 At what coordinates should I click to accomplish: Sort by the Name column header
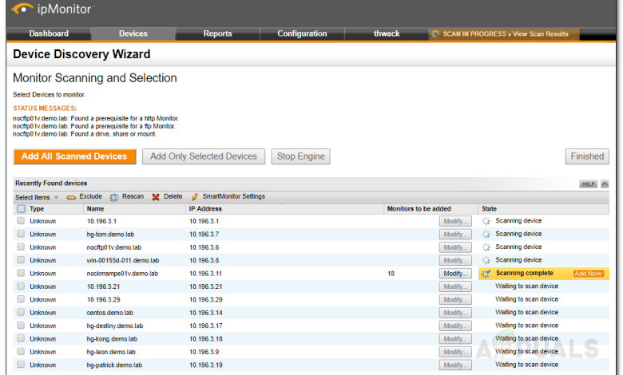tap(95, 209)
